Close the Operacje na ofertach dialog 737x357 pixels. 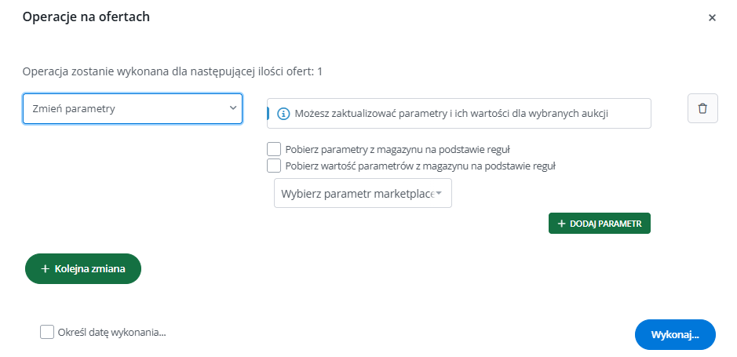point(712,17)
